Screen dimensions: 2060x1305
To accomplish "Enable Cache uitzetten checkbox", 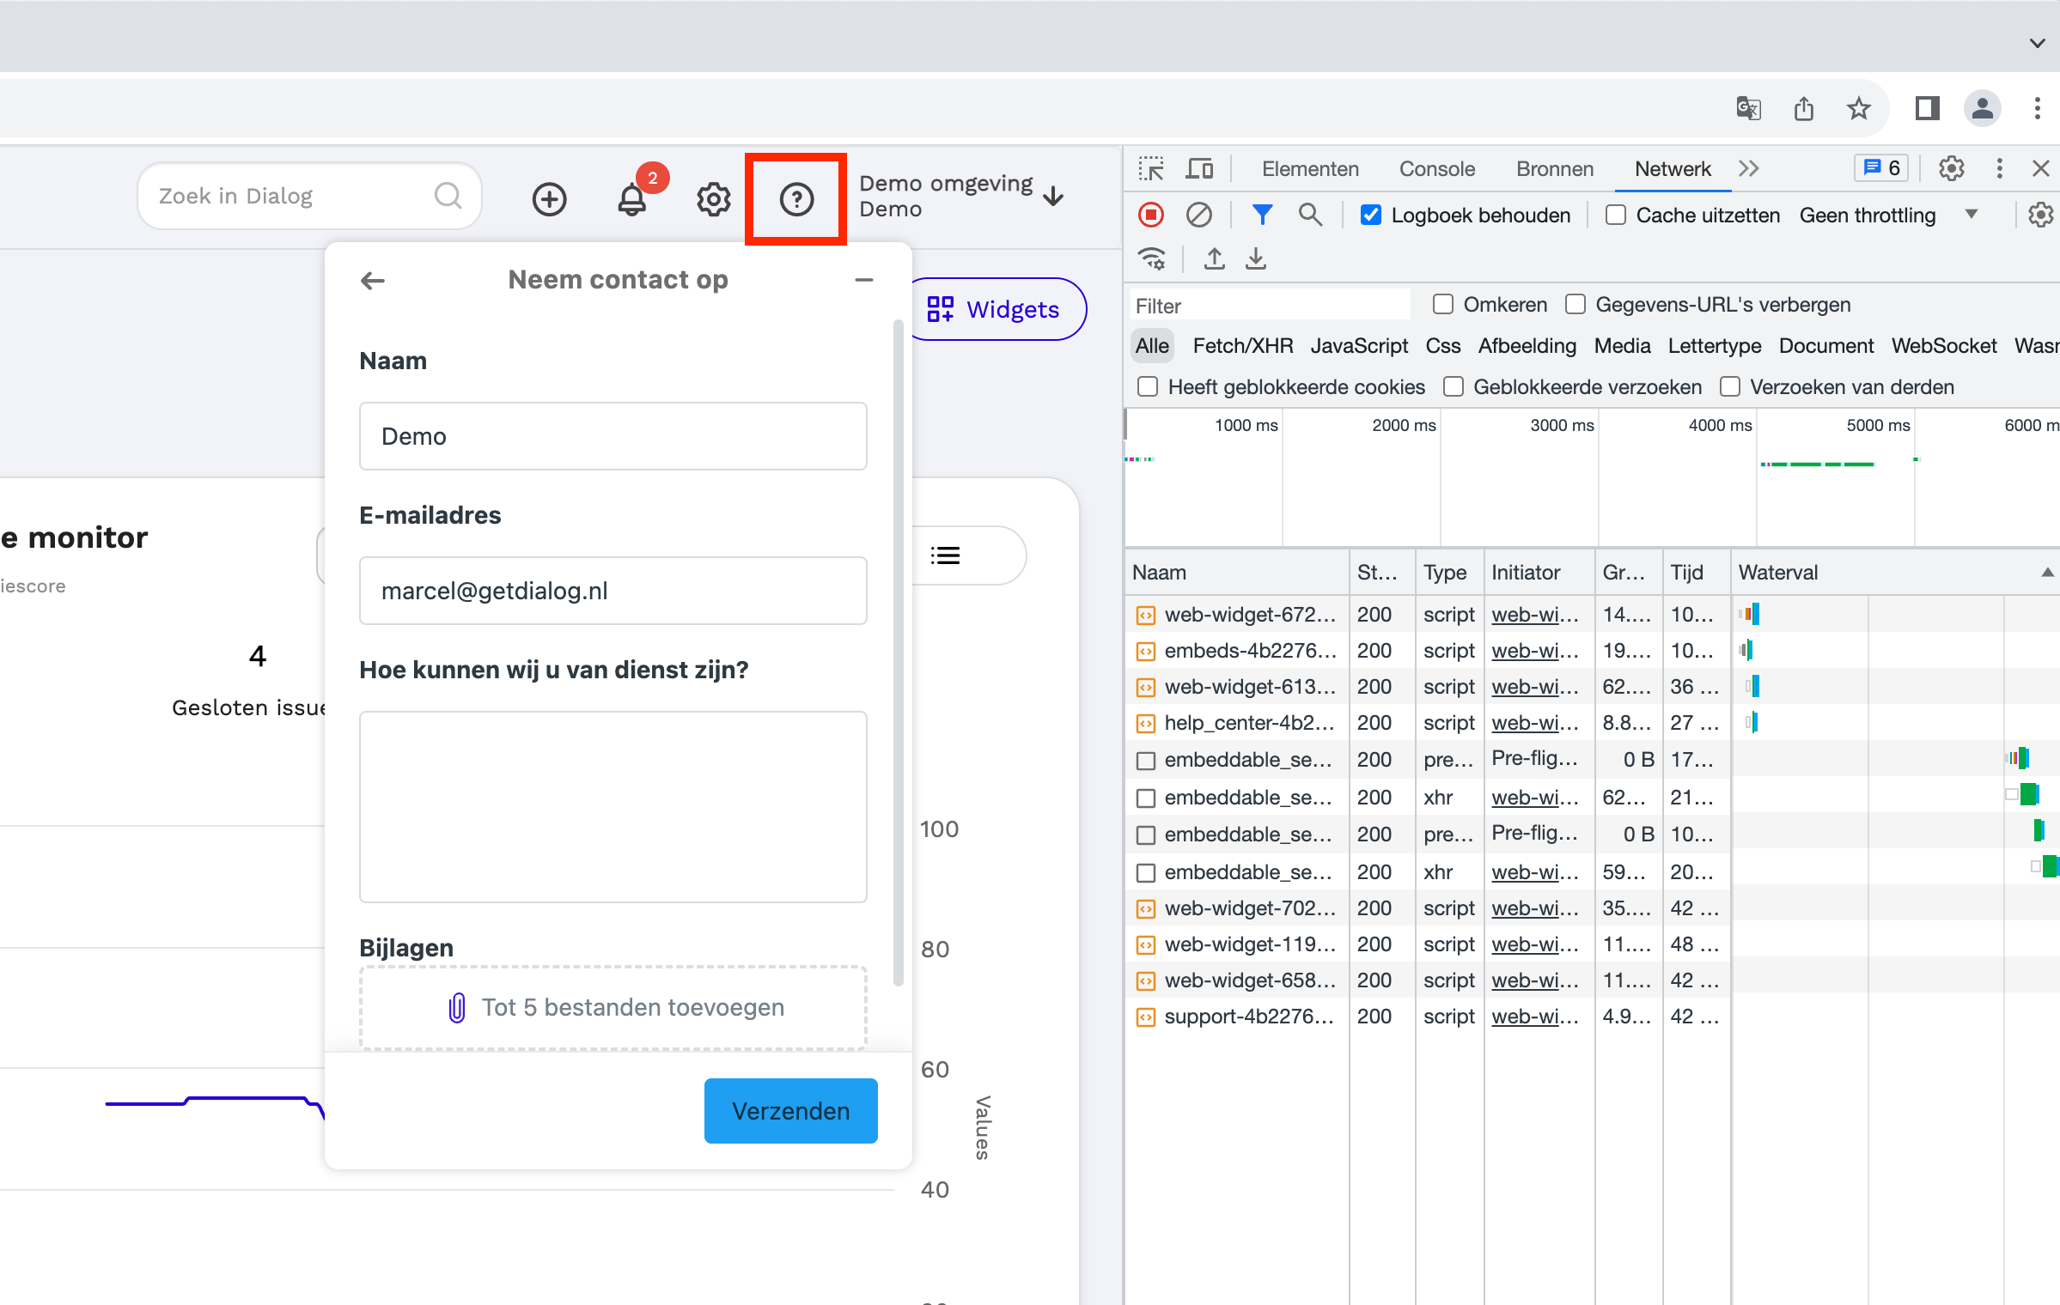I will 1616,215.
